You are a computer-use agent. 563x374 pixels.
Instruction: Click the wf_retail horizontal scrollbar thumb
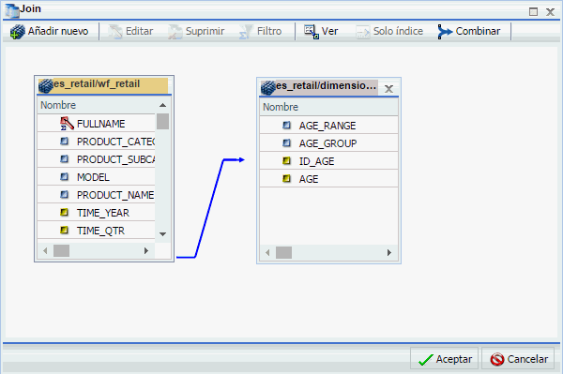(61, 250)
